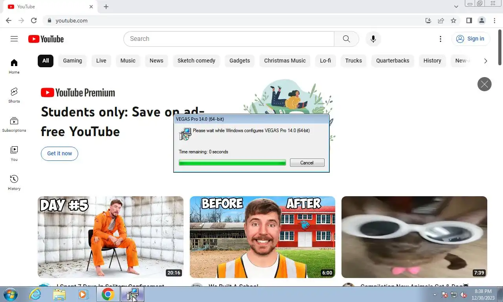Launch Internet Explorer from taskbar

pos(35,295)
